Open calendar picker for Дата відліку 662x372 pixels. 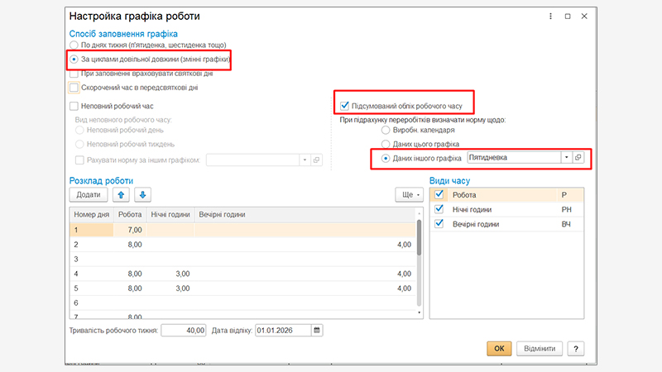pyautogui.click(x=316, y=331)
